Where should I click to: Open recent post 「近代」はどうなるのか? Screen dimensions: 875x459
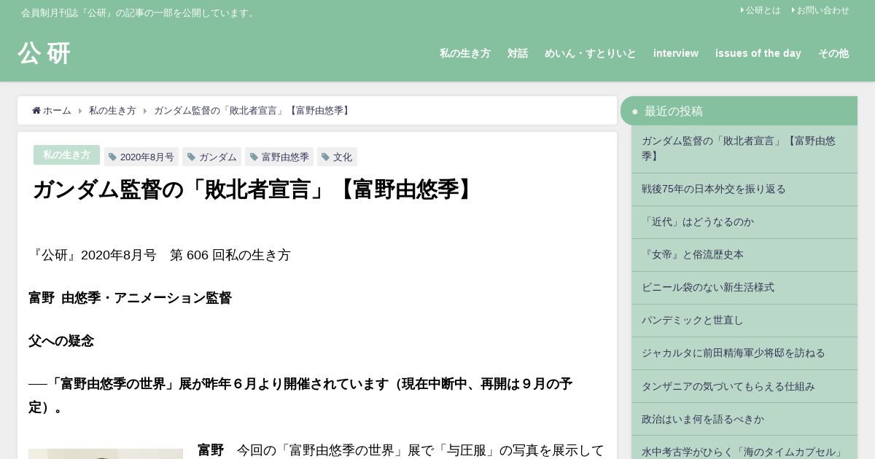(x=744, y=222)
